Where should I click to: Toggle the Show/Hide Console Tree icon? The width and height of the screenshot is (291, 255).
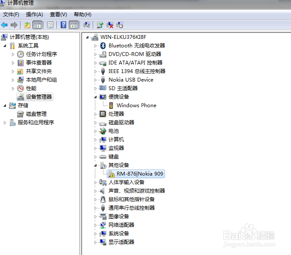click(38, 25)
